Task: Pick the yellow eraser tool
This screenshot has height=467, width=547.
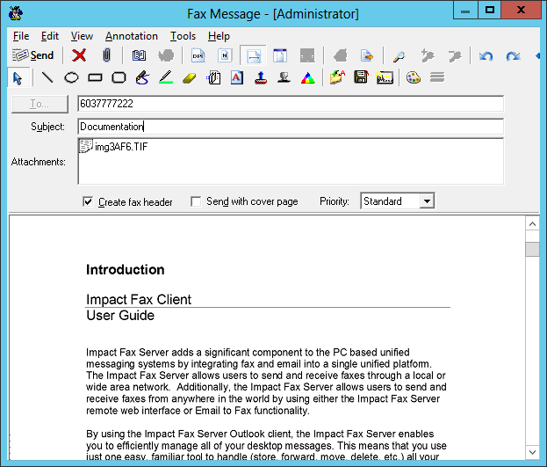Action: click(190, 77)
